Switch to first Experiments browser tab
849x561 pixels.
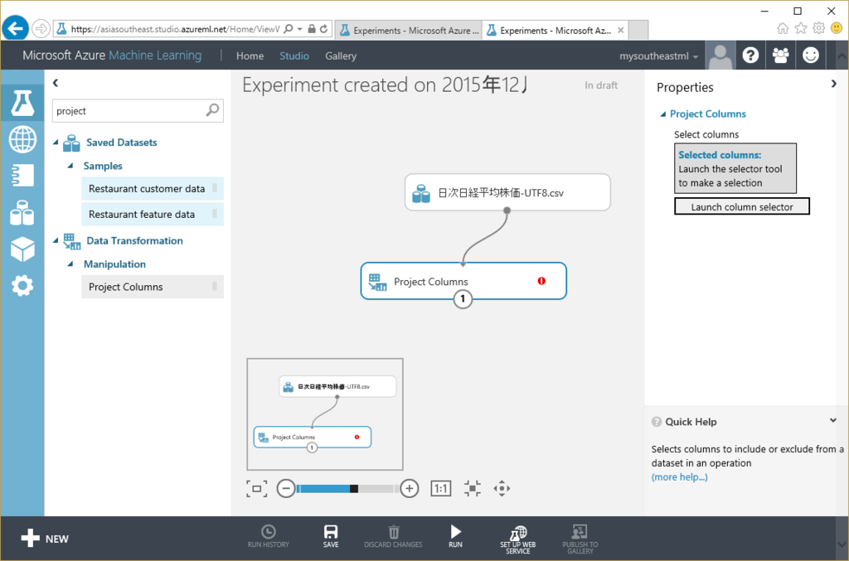409,31
